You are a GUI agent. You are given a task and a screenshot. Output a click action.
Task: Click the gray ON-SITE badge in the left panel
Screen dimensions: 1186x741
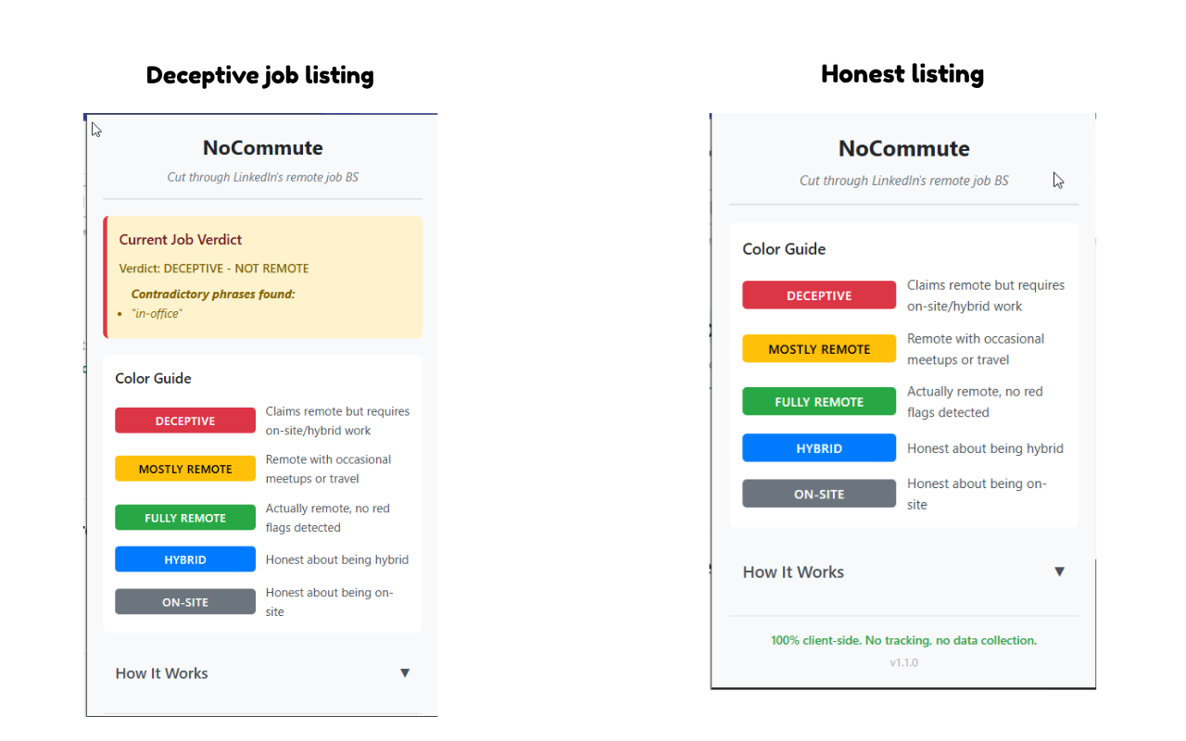click(x=184, y=601)
